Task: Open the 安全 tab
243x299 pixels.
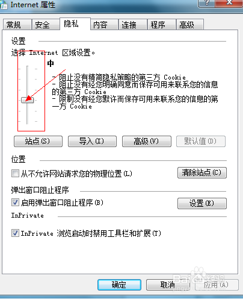Action: point(46,25)
